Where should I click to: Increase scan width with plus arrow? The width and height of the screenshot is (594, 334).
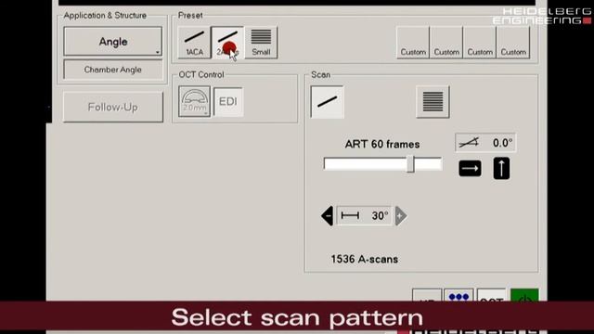[x=400, y=216]
